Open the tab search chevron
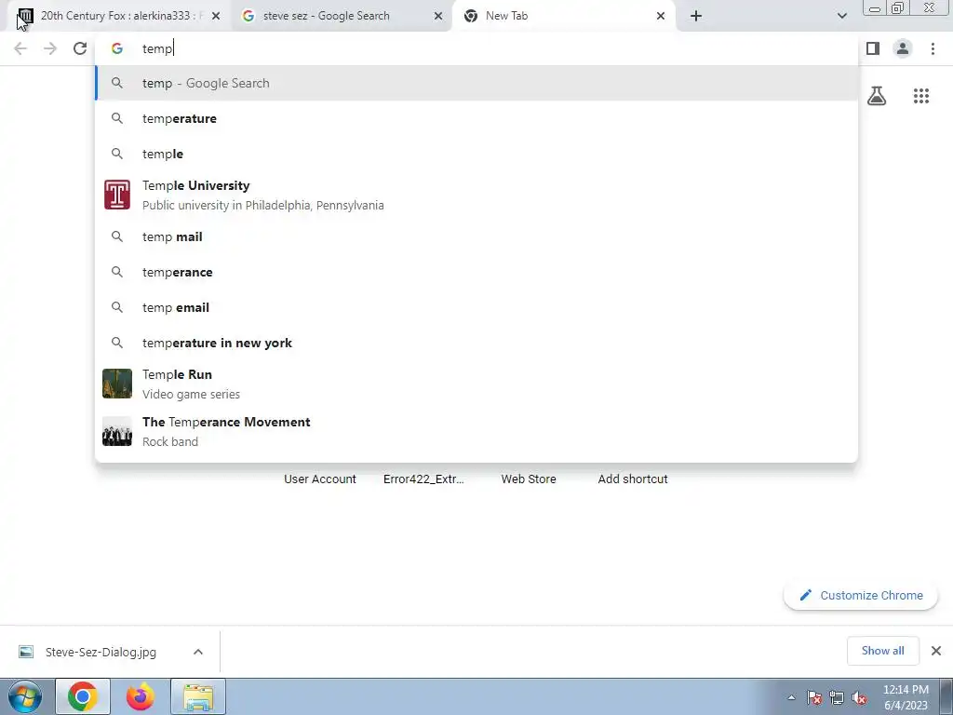This screenshot has height=715, width=953. tap(841, 16)
